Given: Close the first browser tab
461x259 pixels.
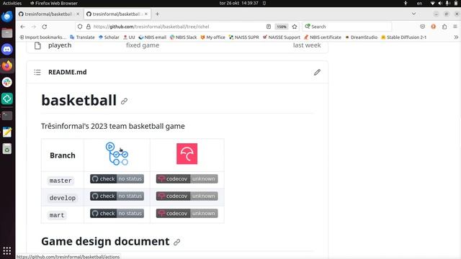Looking at the screenshot, I should pyautogui.click(x=78, y=14).
